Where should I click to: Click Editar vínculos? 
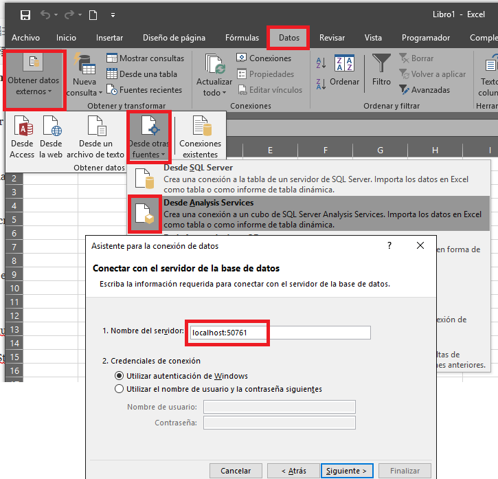pyautogui.click(x=270, y=90)
